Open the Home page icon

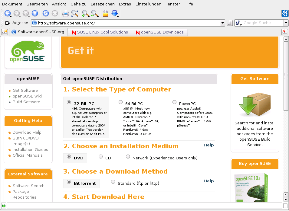coord(35,13)
